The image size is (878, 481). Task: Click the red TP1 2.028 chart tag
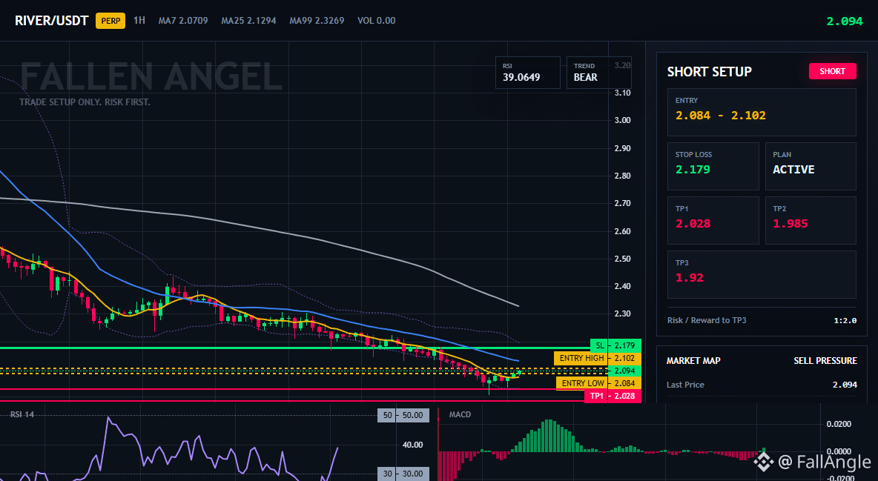pos(613,396)
